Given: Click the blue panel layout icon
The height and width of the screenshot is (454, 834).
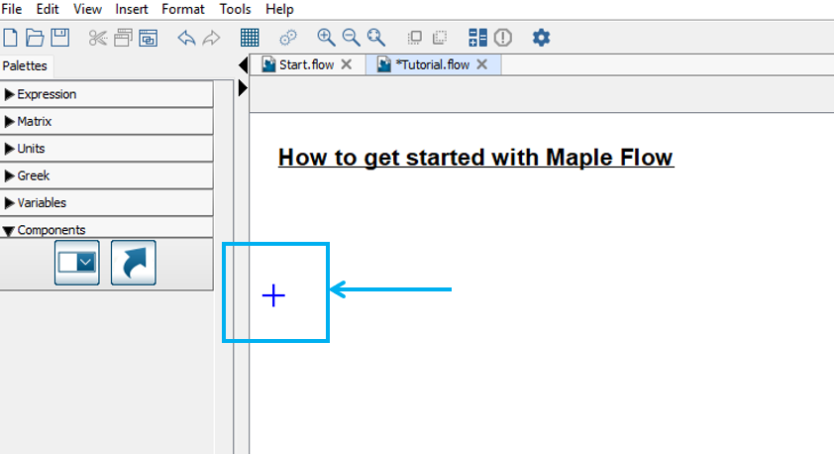Looking at the screenshot, I should (477, 38).
